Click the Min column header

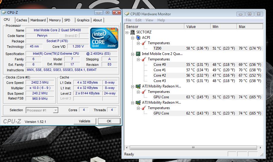click(x=224, y=26)
